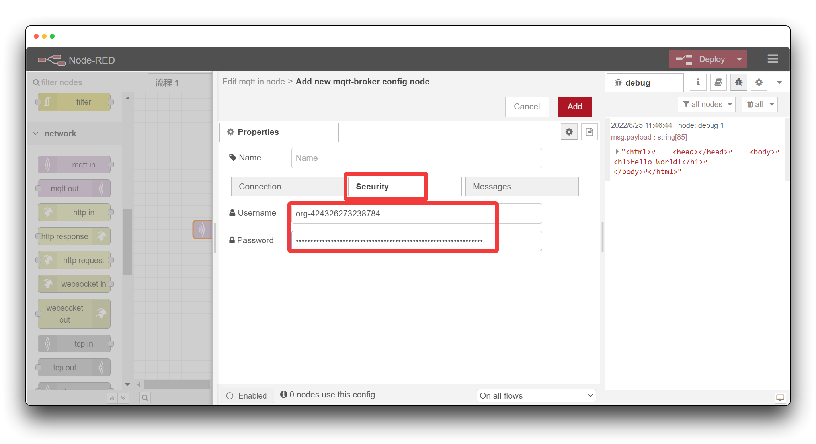Click the red Add button

coord(574,107)
